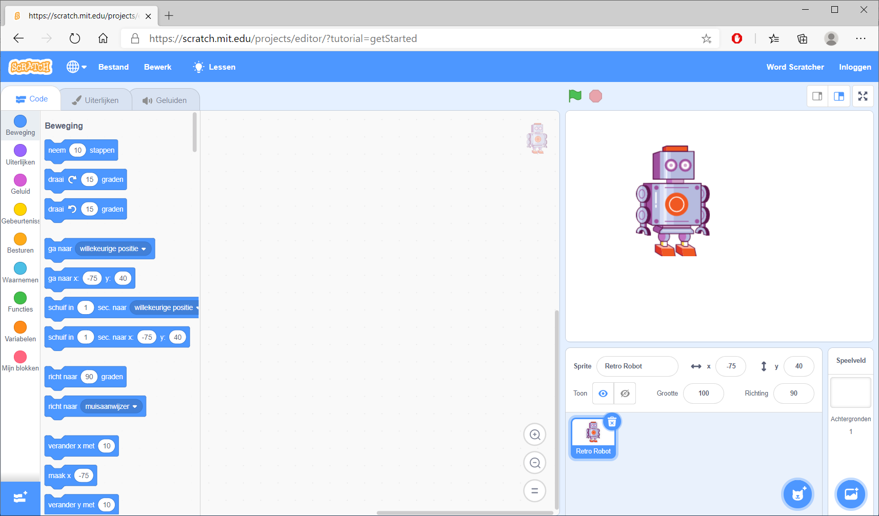The height and width of the screenshot is (516, 879).
Task: Reload the page with refresh icon
Action: click(75, 38)
